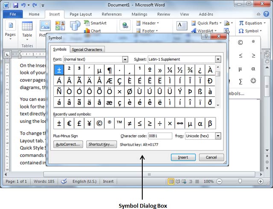The image size is (273, 209).
Task: Open the Shapes icon in the ribbon
Action: tap(75, 26)
